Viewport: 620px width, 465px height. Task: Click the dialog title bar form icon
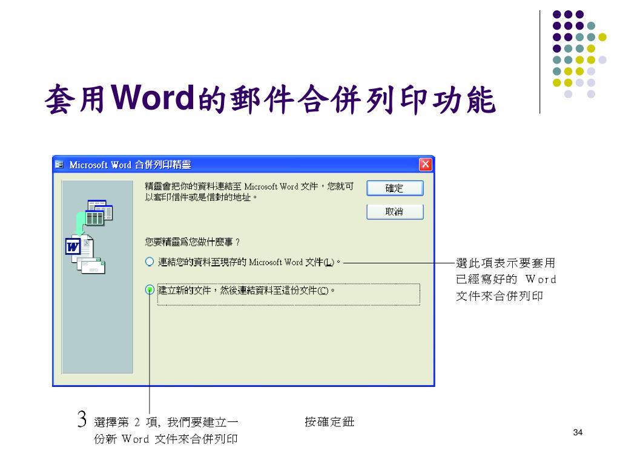coord(59,165)
